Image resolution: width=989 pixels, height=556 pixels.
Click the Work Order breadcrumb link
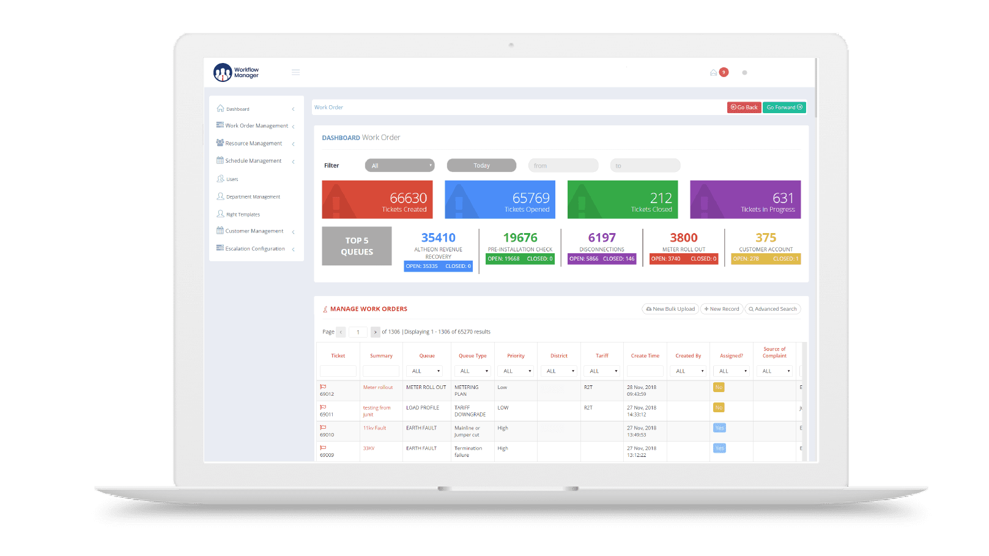tap(328, 107)
